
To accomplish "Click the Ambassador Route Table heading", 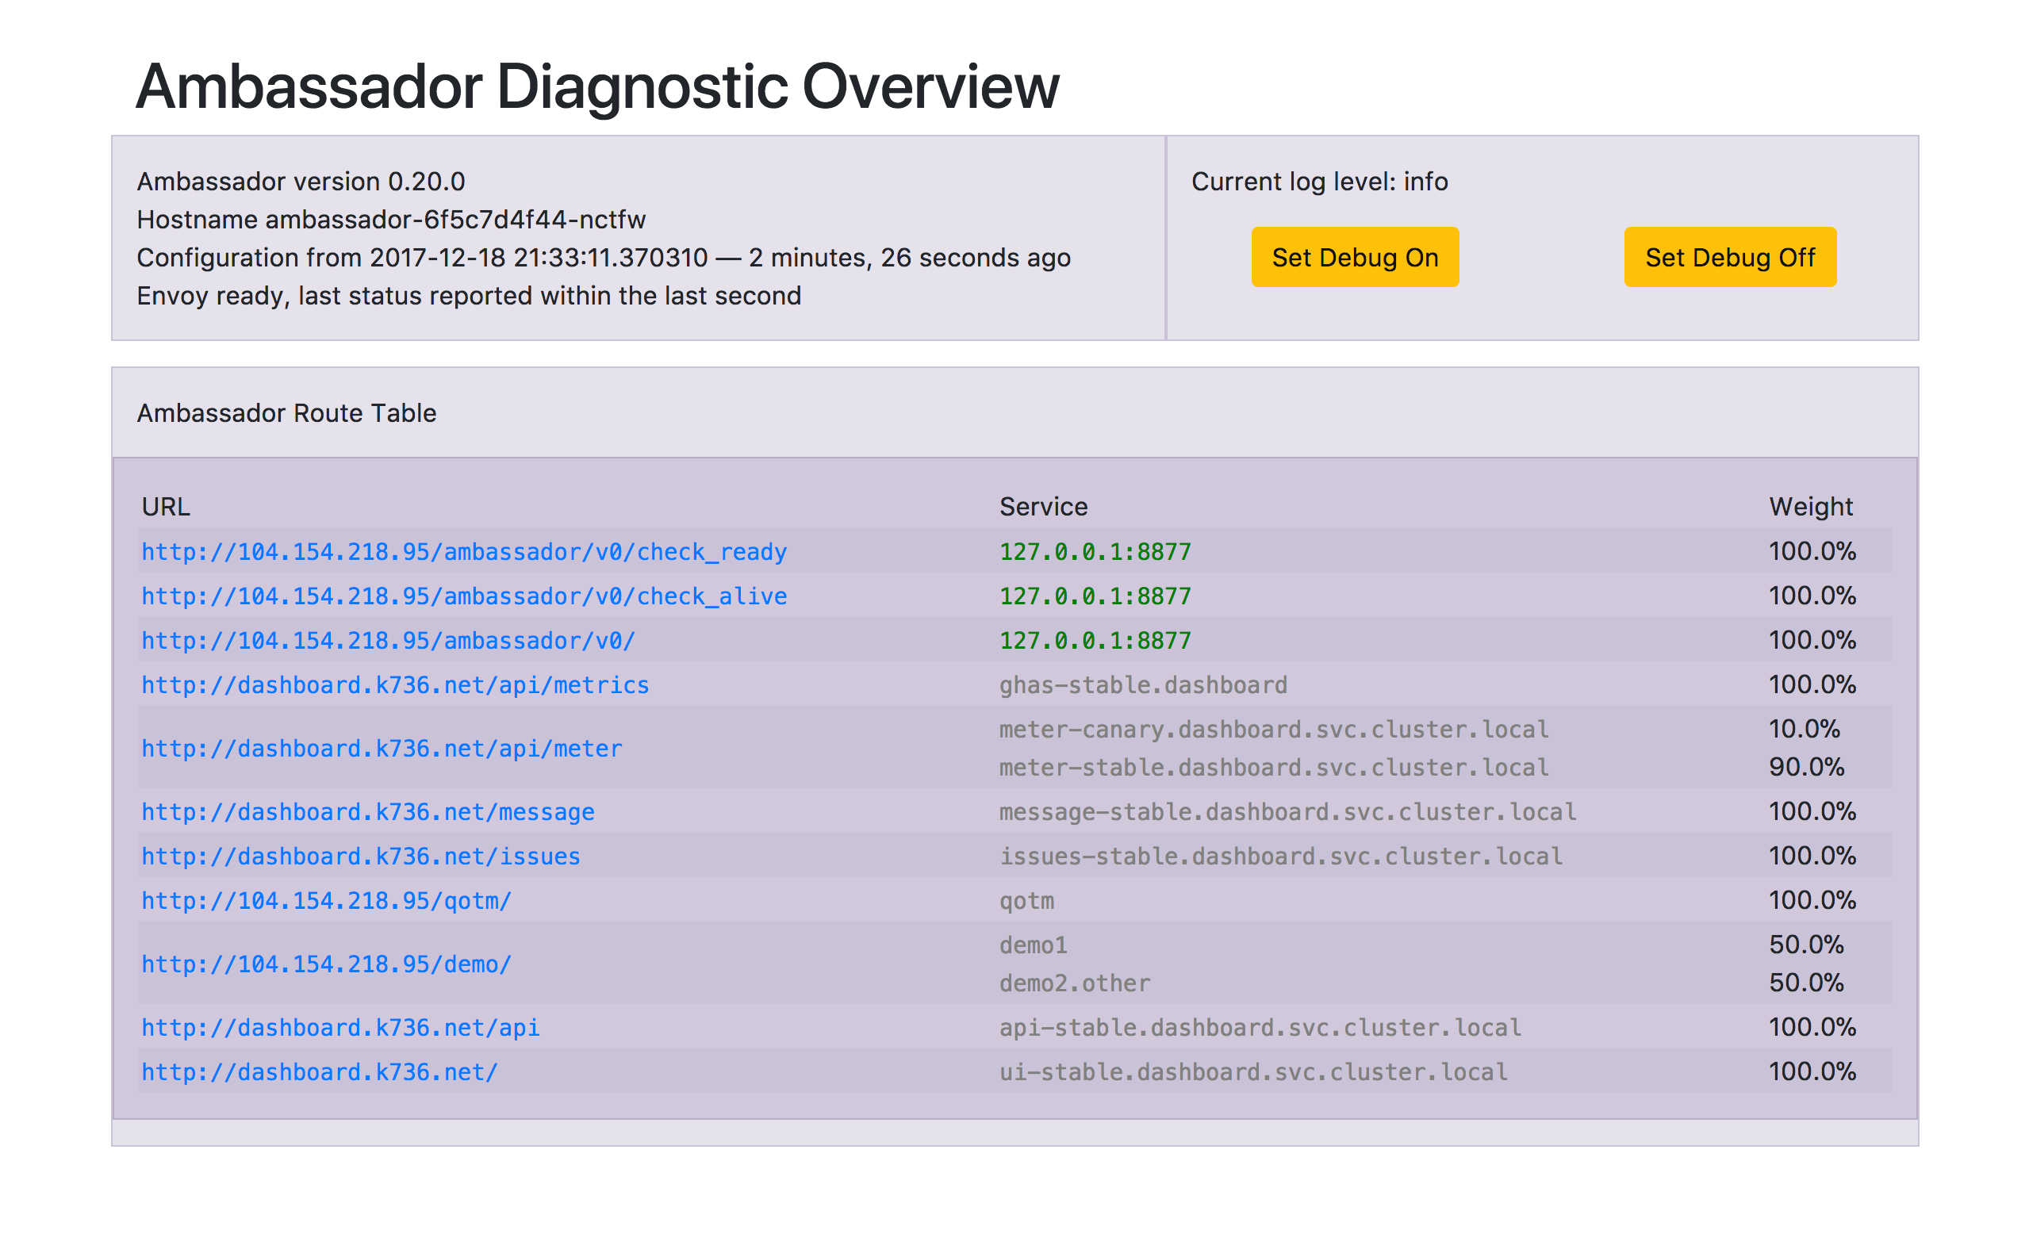I will click(286, 413).
